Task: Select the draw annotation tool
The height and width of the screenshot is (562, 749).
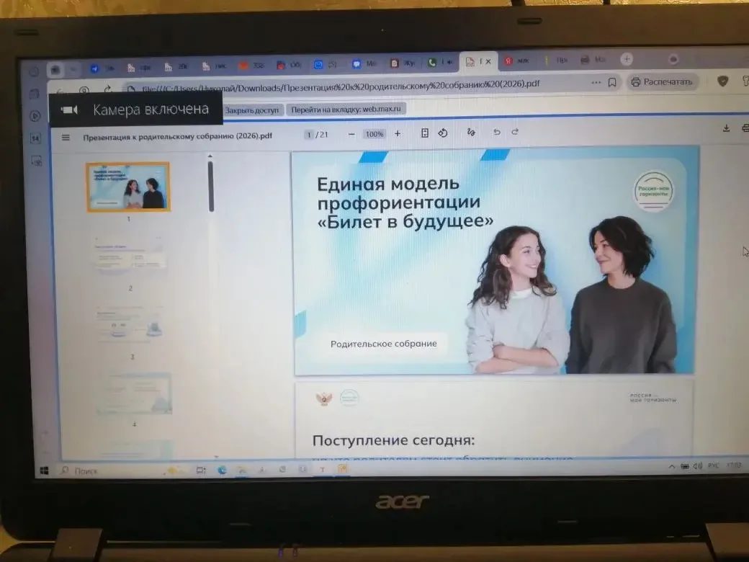Action: pyautogui.click(x=471, y=133)
